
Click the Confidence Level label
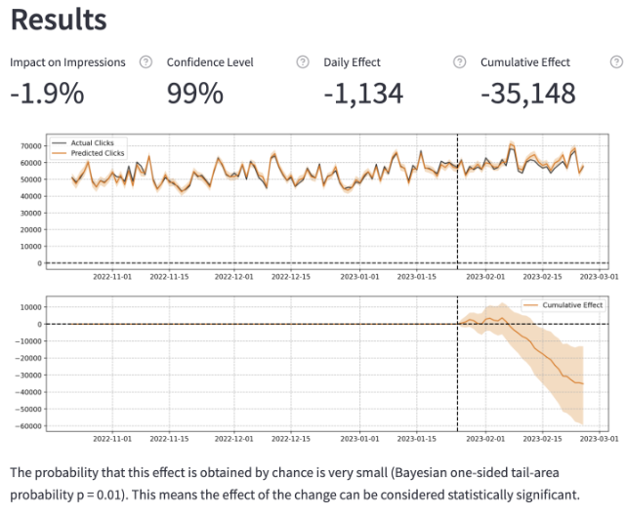[210, 62]
